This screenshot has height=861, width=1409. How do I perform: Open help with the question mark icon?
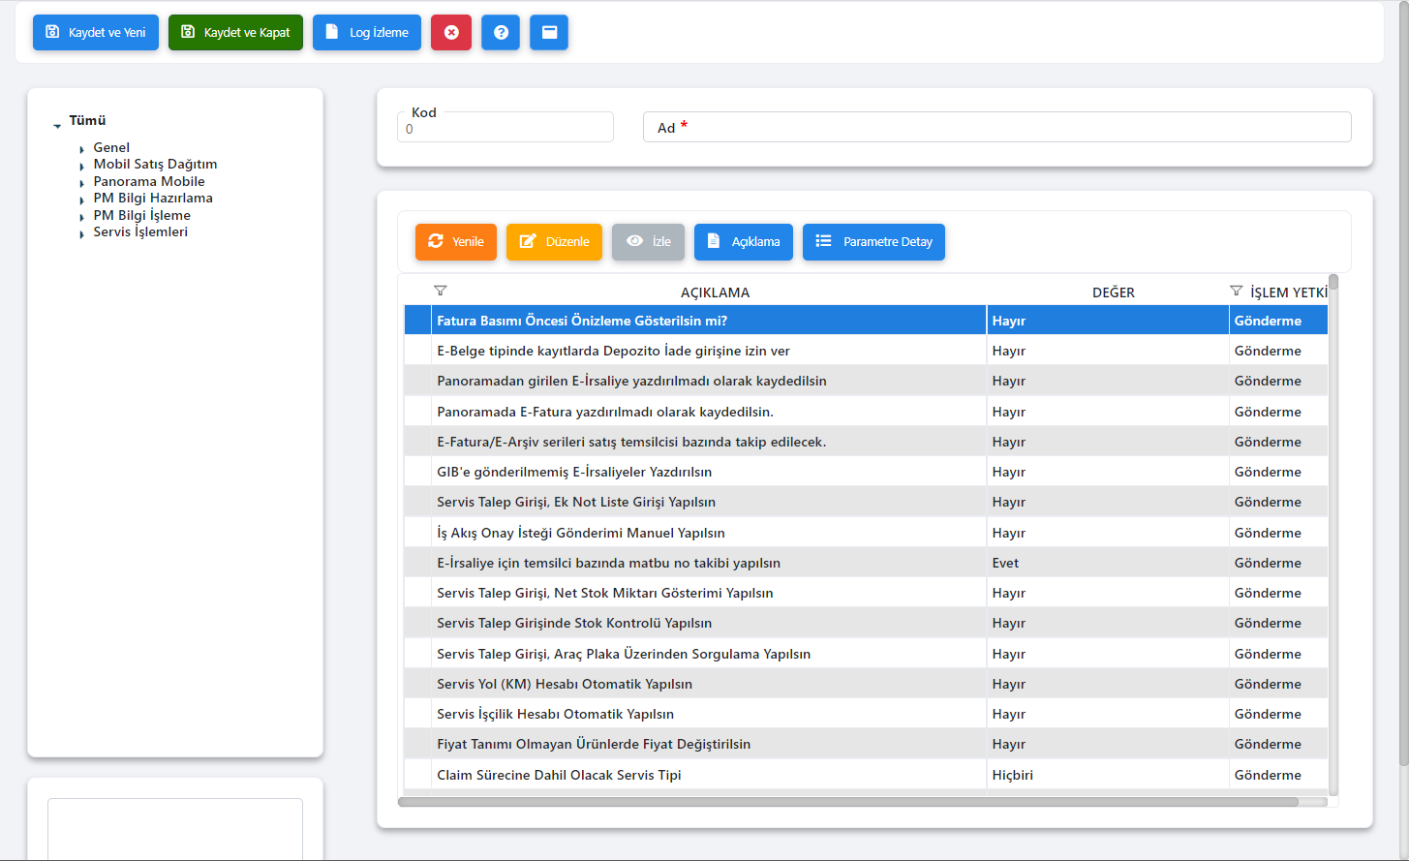501,32
